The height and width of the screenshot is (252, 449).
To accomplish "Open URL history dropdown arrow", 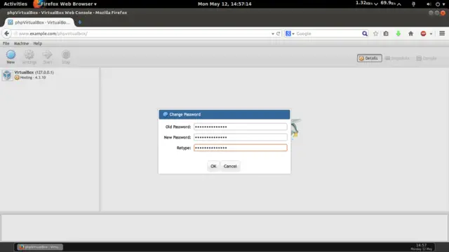I will [x=273, y=34].
